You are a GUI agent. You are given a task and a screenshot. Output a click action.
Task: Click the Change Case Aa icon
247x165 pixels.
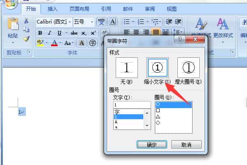click(x=68, y=43)
